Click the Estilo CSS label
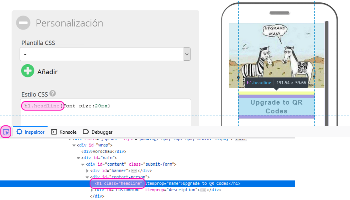Image resolution: width=350 pixels, height=200 pixels. (34, 95)
